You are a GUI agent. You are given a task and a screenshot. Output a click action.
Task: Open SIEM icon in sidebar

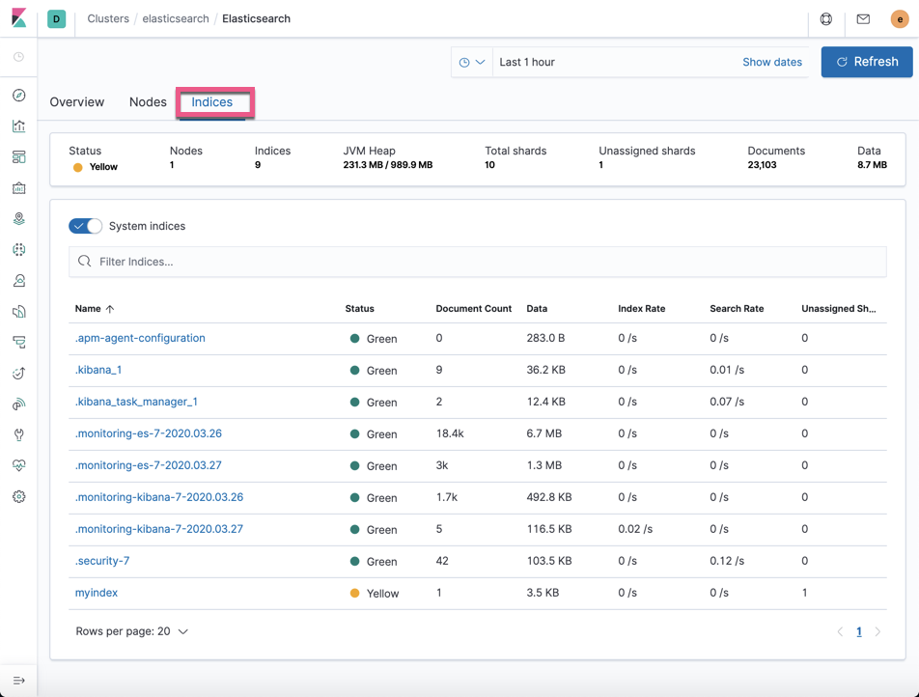pos(18,404)
